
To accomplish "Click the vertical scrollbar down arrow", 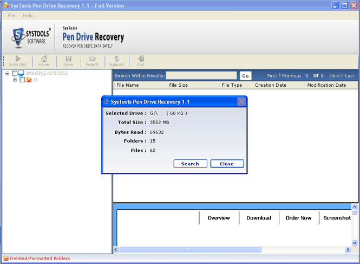I will click(x=355, y=243).
